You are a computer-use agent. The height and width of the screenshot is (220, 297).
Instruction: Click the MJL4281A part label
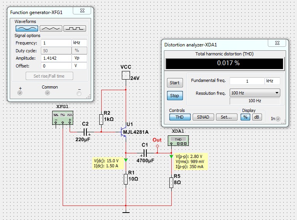coord(136,132)
